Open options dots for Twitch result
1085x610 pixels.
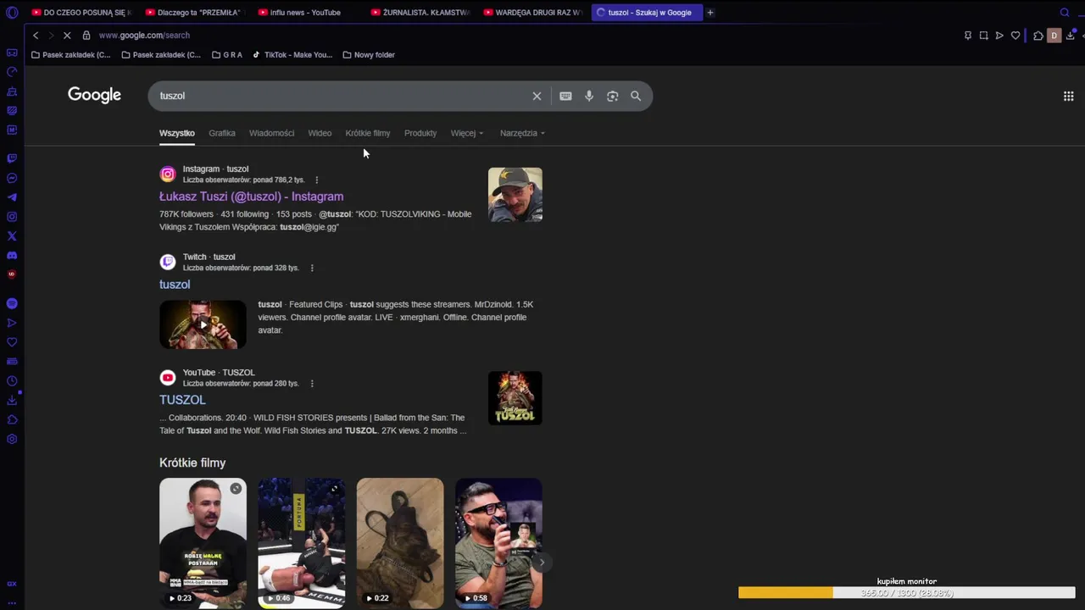tap(311, 268)
